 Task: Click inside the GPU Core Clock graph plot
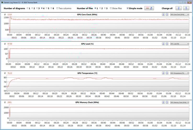point(99,25)
